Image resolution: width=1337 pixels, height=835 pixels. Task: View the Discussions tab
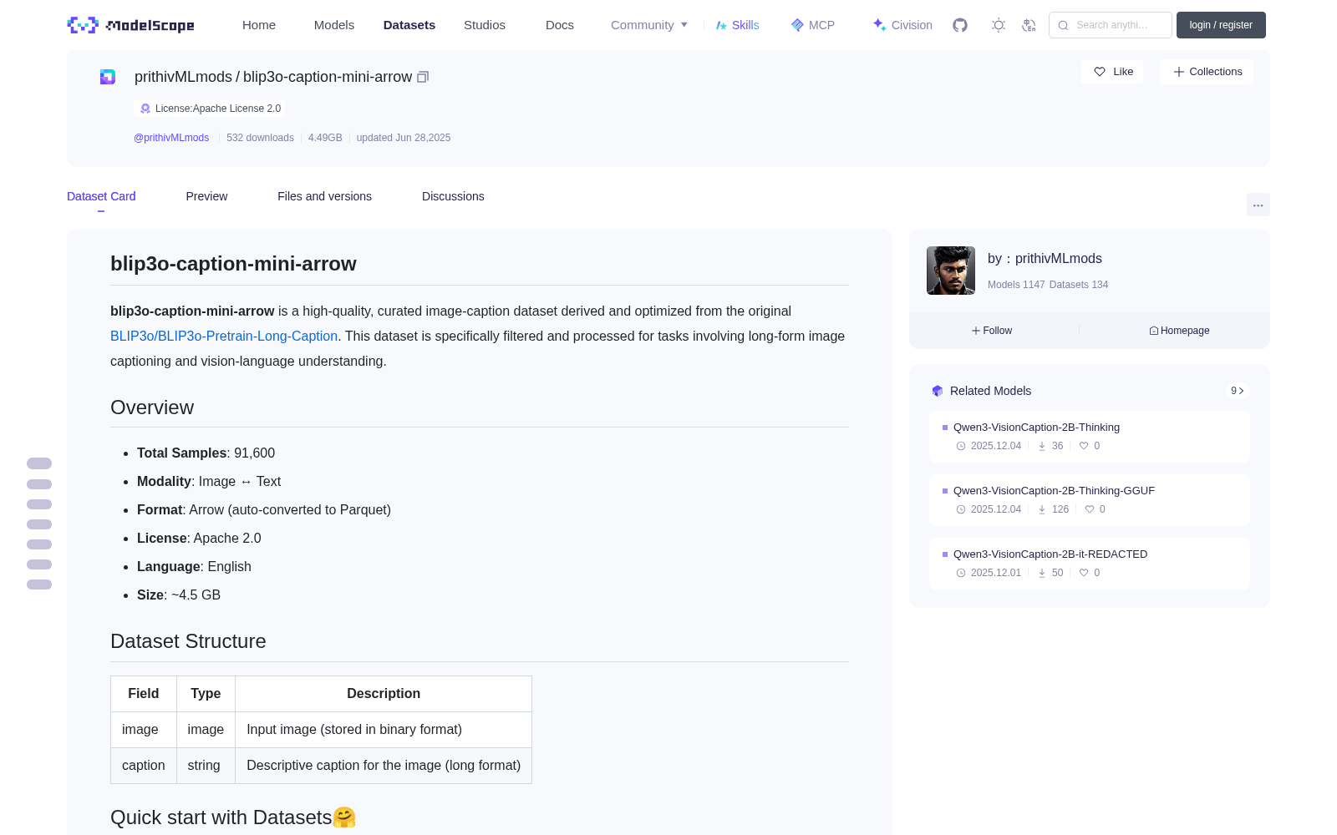[x=453, y=196]
